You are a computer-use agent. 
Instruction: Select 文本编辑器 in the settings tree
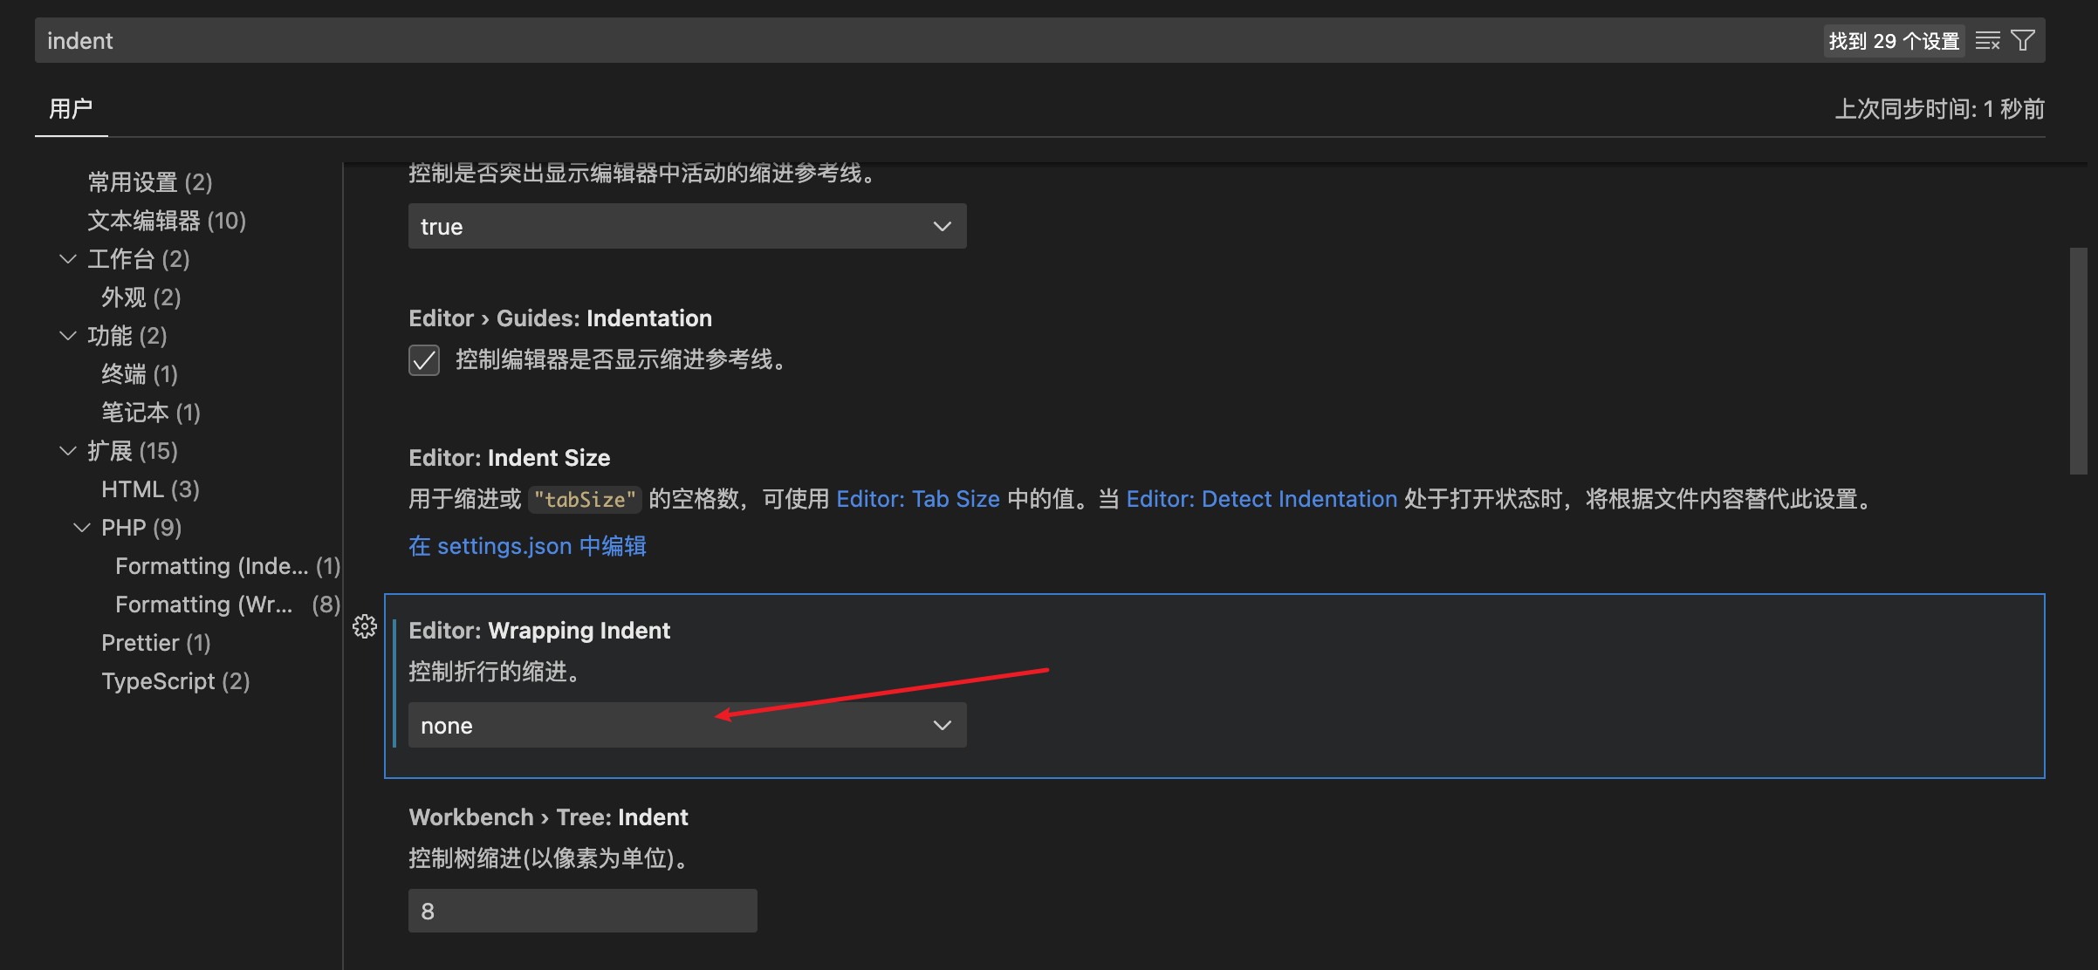(x=166, y=221)
